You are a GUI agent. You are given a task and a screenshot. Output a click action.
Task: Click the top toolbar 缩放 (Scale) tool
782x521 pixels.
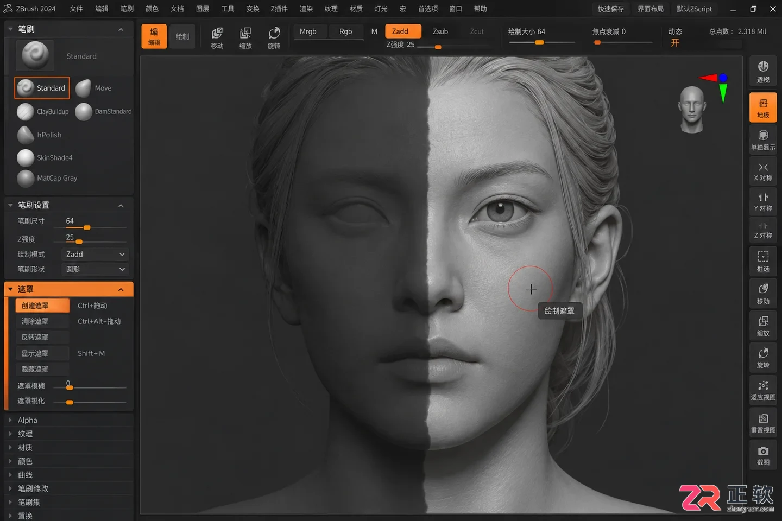[245, 38]
